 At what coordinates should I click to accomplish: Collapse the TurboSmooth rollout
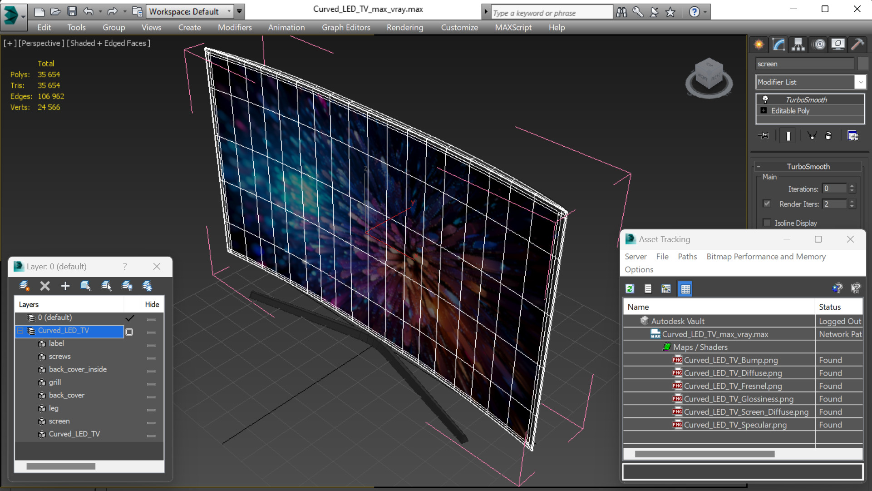click(758, 167)
